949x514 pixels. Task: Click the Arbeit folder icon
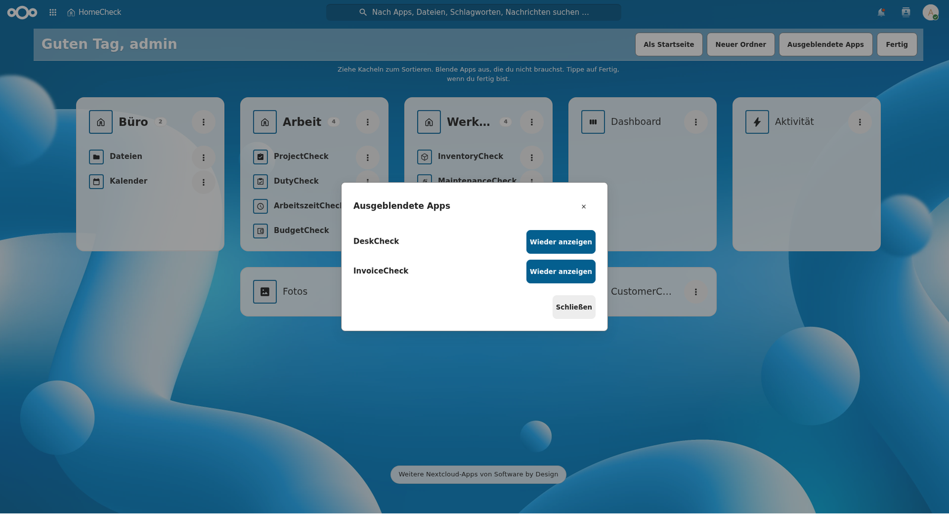point(265,122)
